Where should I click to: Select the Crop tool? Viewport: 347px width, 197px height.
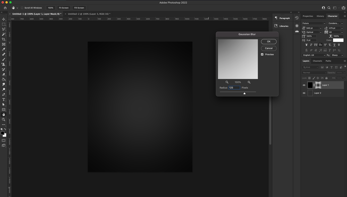4,39
